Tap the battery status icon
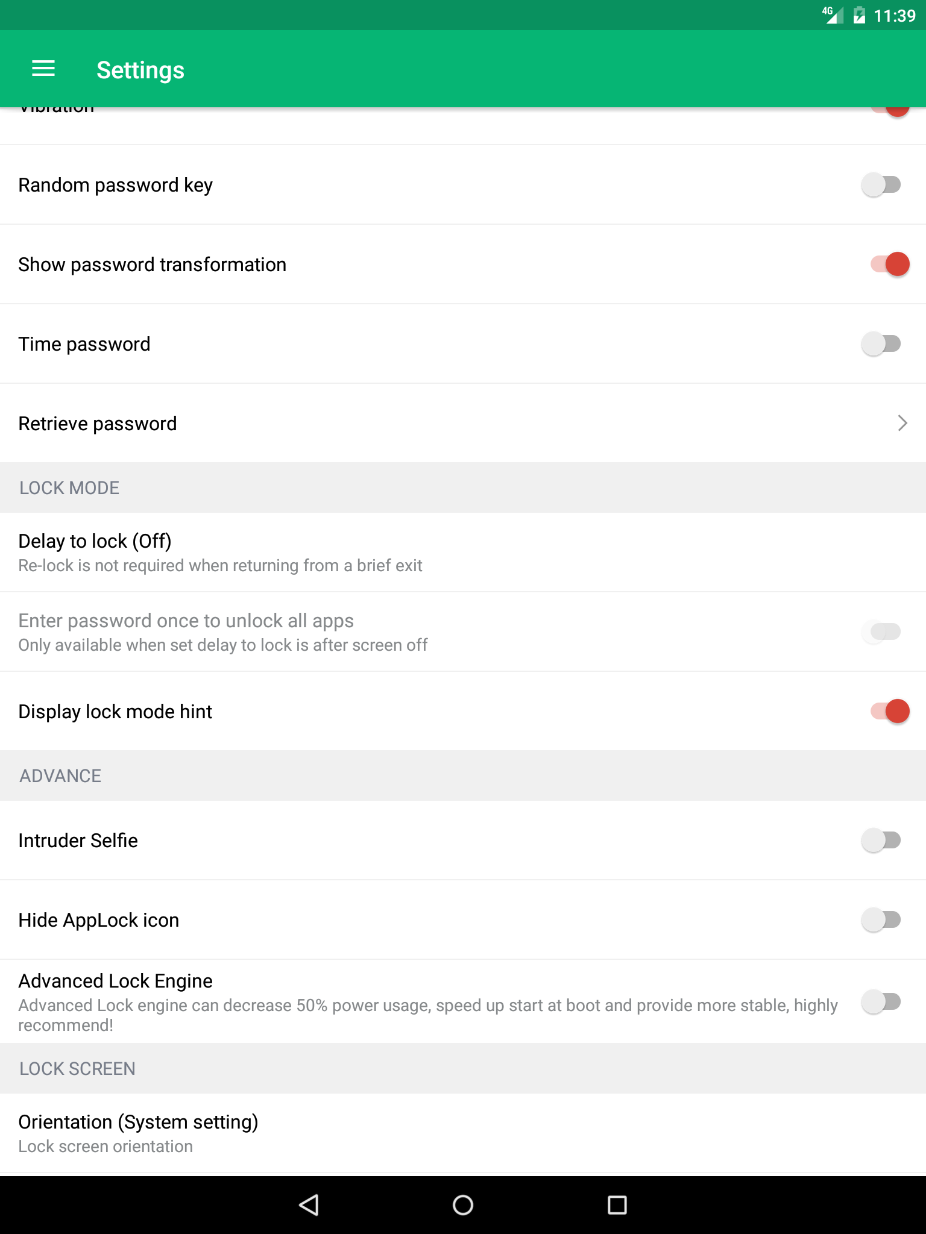The width and height of the screenshot is (926, 1234). pos(858,15)
